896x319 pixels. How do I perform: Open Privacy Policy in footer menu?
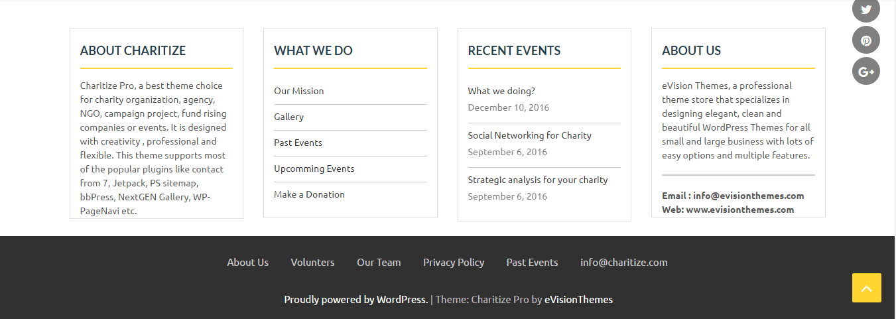454,263
